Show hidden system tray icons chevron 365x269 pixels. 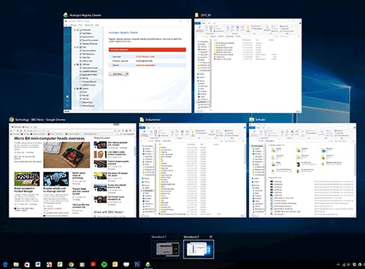[338, 265]
